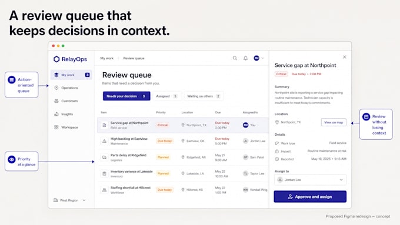Screen dimensions: 400x225
Task: Close the Service gap detail panel
Action: point(344,57)
